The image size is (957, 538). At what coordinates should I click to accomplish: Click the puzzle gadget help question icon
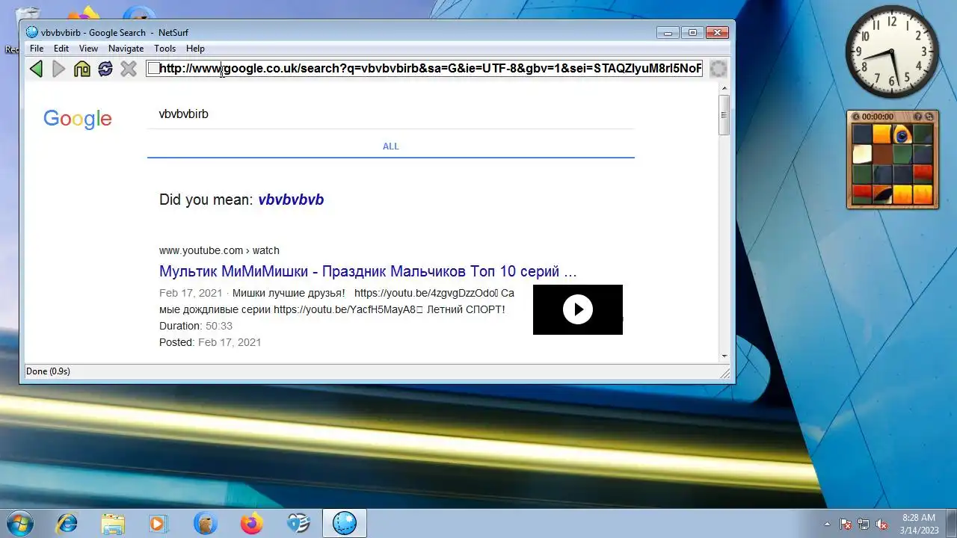coord(919,117)
